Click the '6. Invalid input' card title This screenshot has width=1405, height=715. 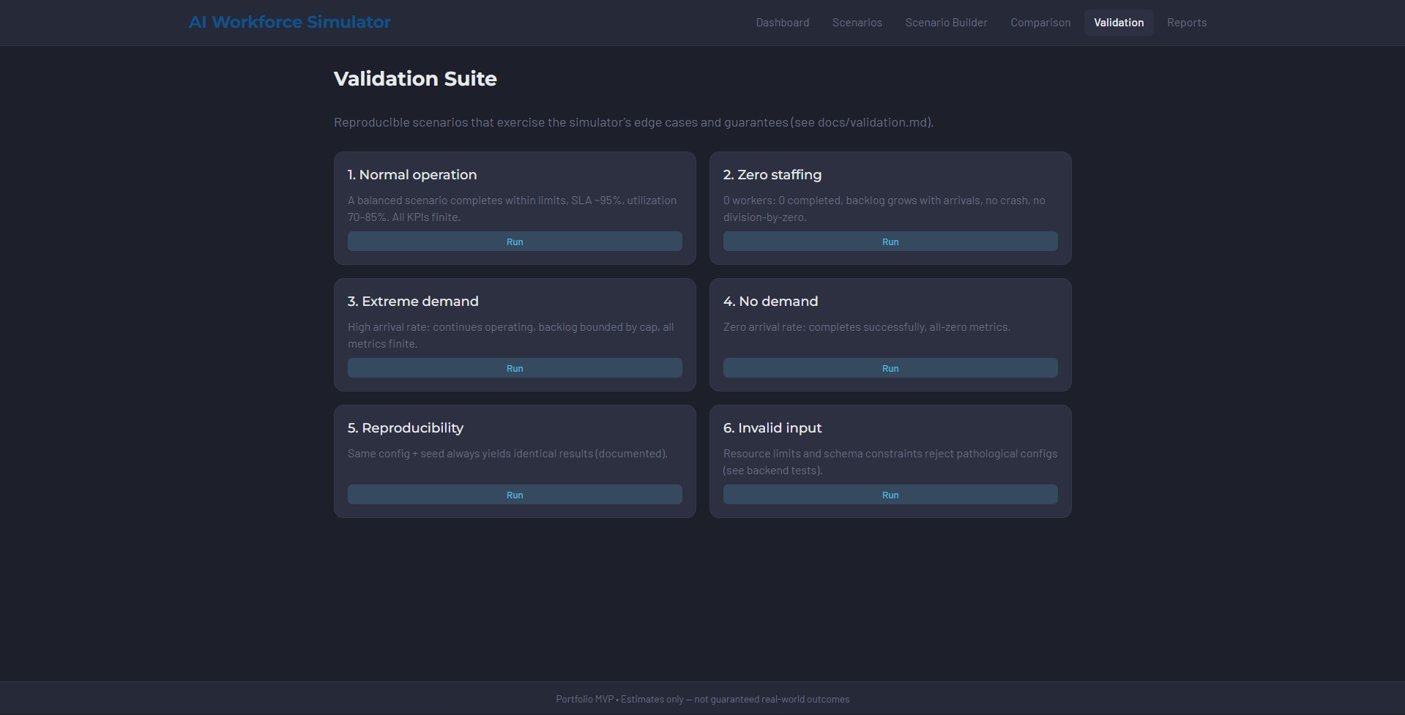pos(772,428)
